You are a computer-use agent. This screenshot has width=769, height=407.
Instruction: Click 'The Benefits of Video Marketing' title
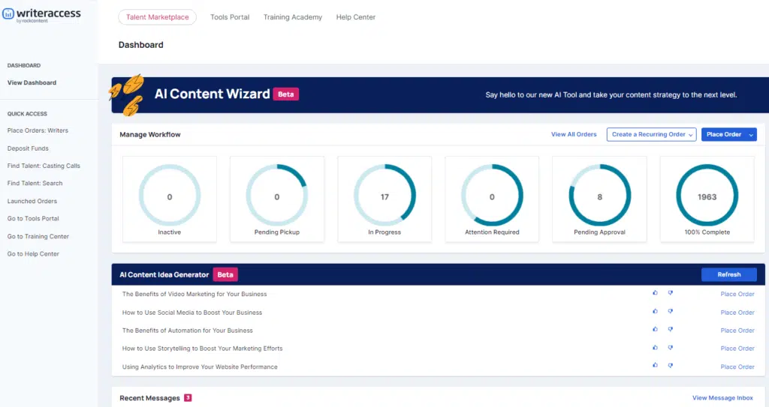pyautogui.click(x=195, y=295)
